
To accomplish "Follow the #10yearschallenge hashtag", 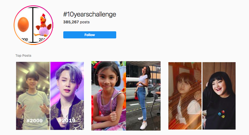I will pyautogui.click(x=90, y=35).
